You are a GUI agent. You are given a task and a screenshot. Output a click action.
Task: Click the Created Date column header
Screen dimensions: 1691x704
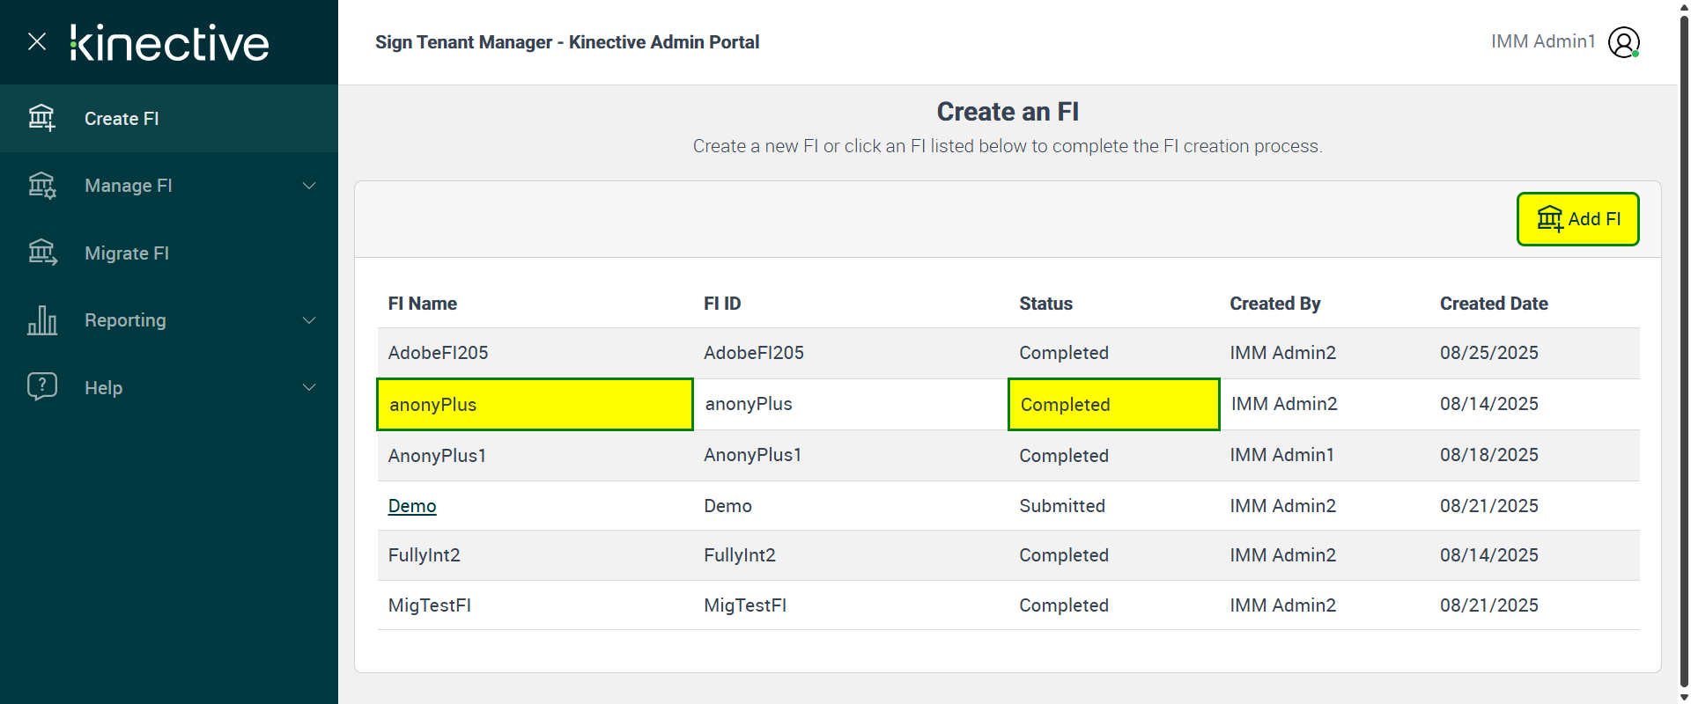(1494, 304)
